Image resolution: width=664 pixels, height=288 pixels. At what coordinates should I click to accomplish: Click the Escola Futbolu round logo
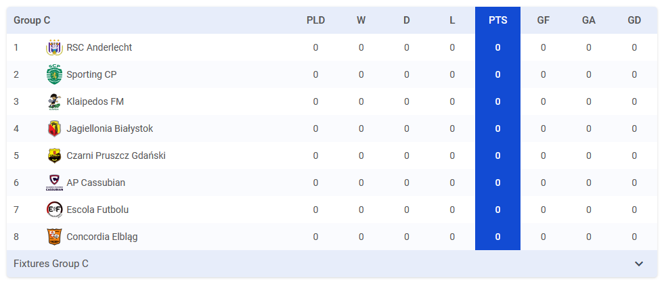tap(54, 210)
